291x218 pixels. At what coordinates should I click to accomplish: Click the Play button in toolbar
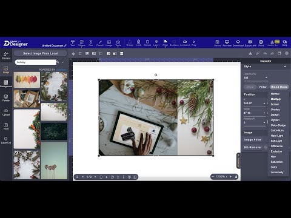(194, 43)
